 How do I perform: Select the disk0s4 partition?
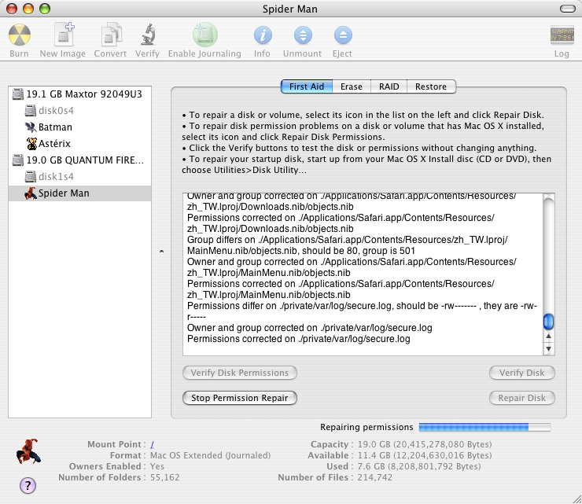pos(79,111)
